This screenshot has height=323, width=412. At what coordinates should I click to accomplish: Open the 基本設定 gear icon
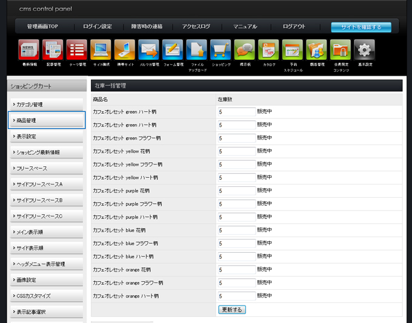click(x=364, y=50)
